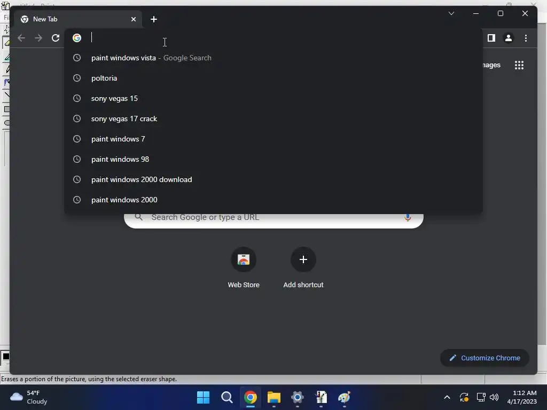The width and height of the screenshot is (547, 410).
Task: Open the Web Store shortcut icon
Action: coord(244,259)
